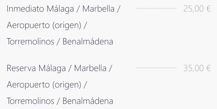
Task: Click "Torremolinos" in the Inmediato fare
Action: [30, 42]
